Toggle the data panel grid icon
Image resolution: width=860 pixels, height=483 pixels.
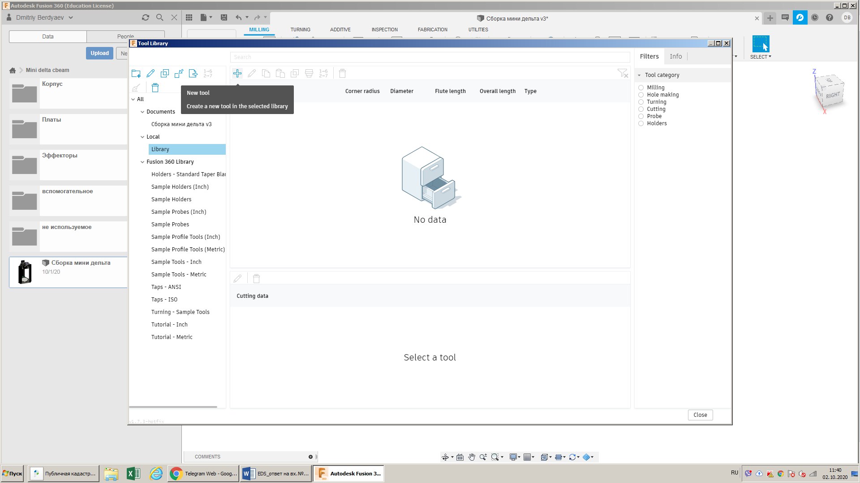tap(189, 17)
